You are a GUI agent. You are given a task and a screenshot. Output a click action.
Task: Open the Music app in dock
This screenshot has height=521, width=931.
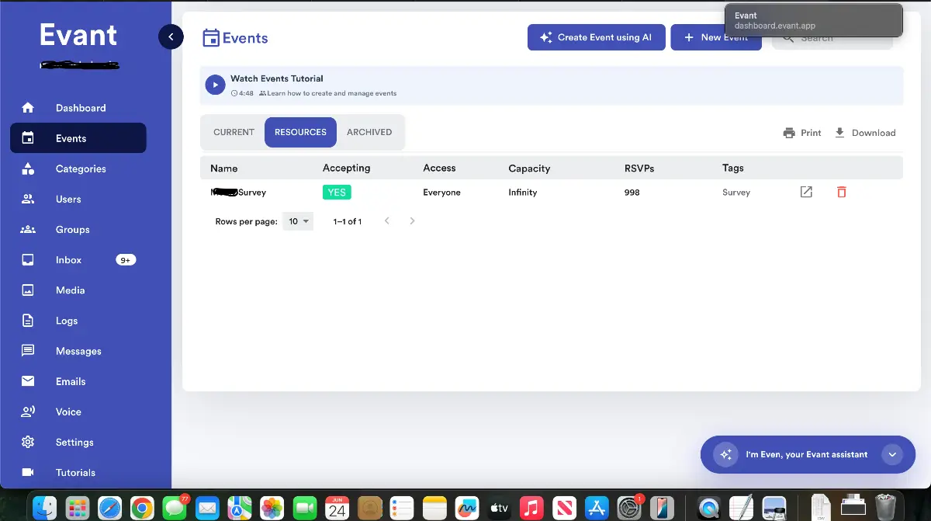[x=531, y=507]
